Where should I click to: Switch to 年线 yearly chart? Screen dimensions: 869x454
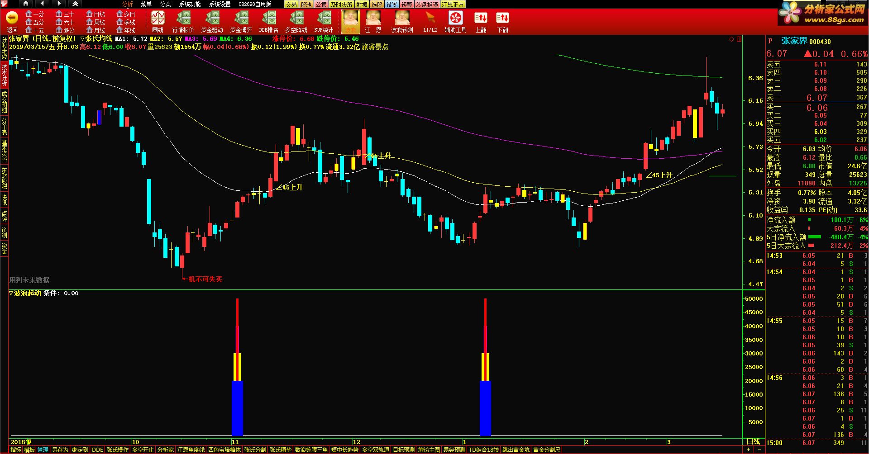tap(126, 30)
